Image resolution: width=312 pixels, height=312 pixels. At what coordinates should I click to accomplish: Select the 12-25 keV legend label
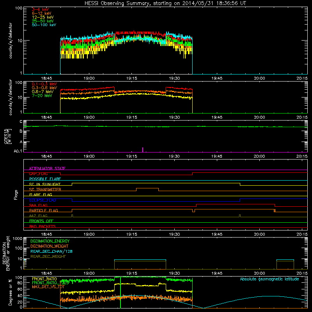point(43,17)
